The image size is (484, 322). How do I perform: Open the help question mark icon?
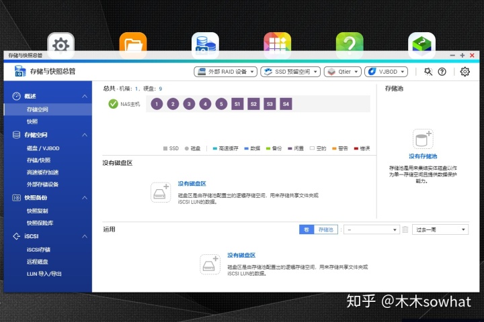[442, 72]
